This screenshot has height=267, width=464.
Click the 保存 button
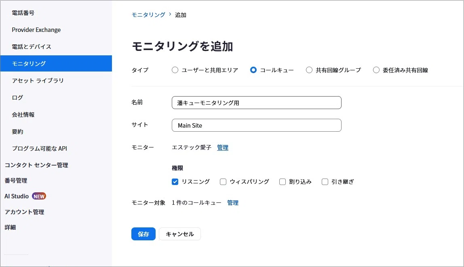(x=143, y=234)
